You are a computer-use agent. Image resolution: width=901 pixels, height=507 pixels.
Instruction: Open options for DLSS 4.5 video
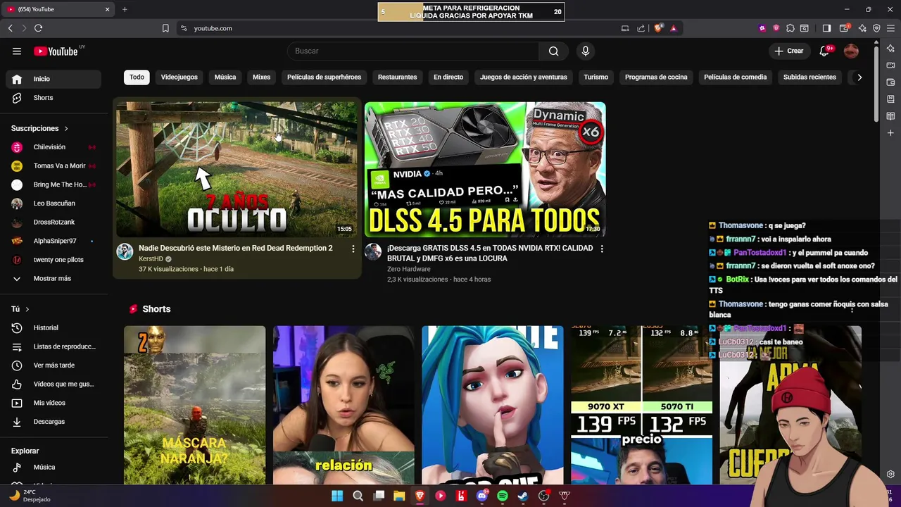coord(602,249)
